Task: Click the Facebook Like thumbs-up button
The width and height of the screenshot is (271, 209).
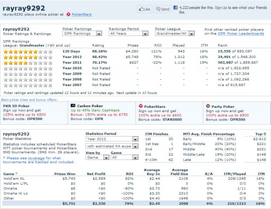Action: click(x=144, y=9)
